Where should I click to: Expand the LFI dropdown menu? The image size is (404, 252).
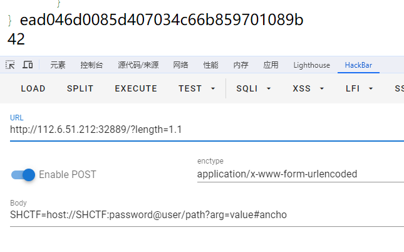(x=360, y=88)
